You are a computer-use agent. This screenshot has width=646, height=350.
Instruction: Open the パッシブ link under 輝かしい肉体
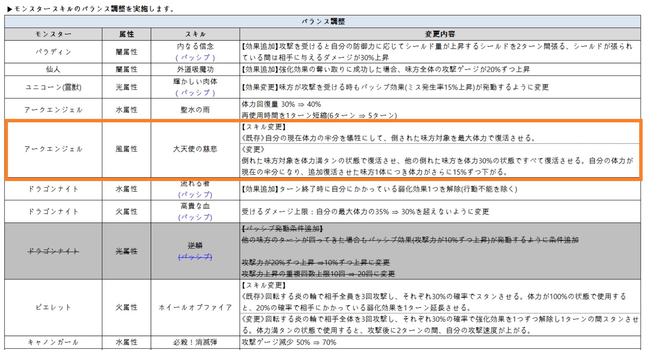pos(195,93)
